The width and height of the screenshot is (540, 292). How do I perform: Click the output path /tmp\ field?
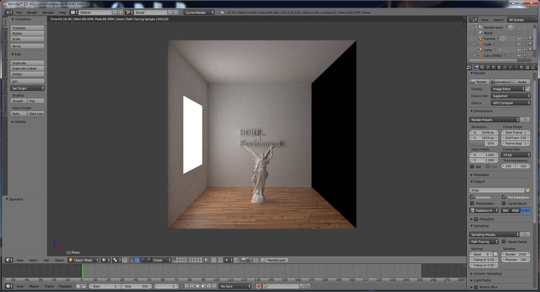click(x=497, y=190)
